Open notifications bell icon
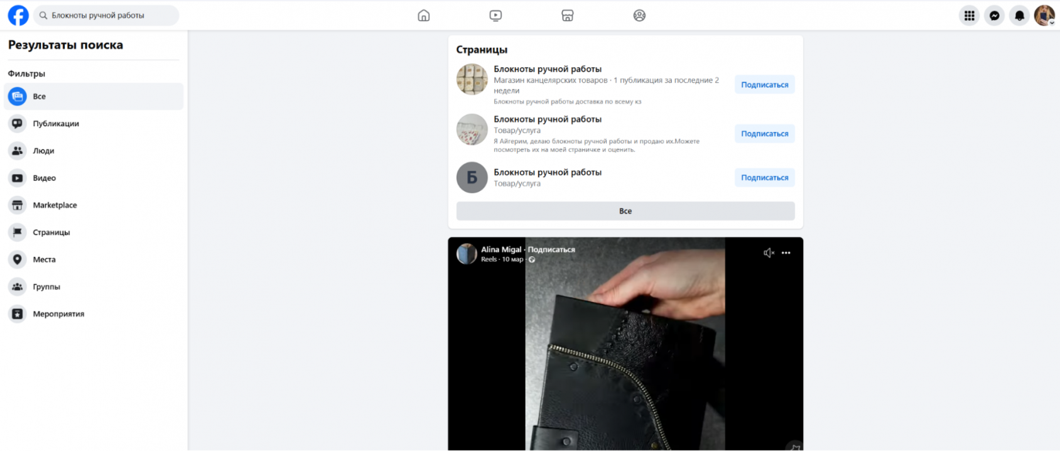The width and height of the screenshot is (1060, 451). [x=1020, y=16]
